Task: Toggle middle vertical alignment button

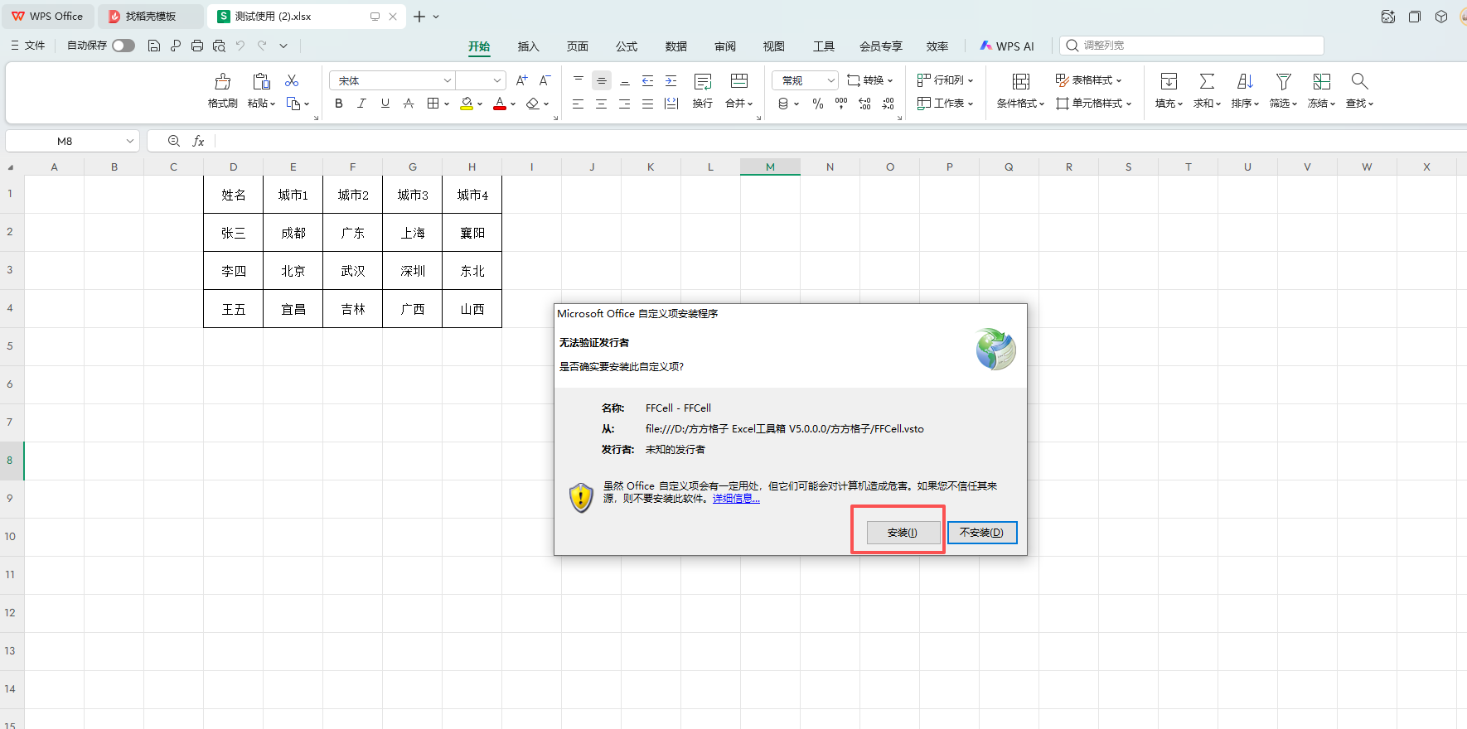Action: (x=602, y=80)
